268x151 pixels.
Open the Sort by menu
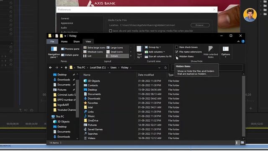pos(139,52)
